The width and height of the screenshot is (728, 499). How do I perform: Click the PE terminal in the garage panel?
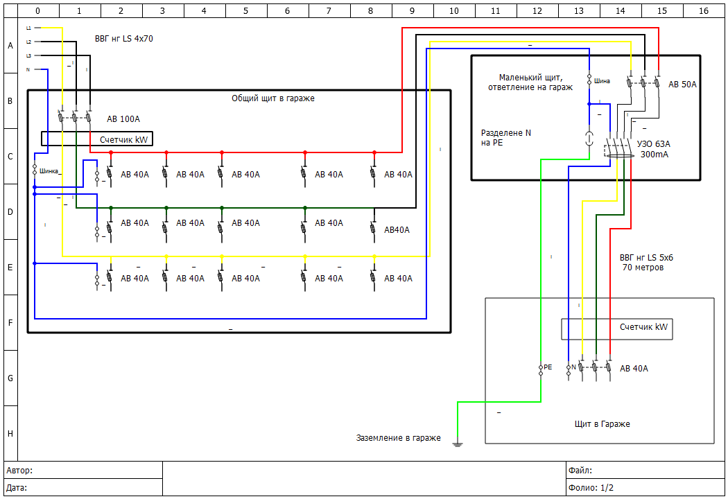click(x=541, y=367)
